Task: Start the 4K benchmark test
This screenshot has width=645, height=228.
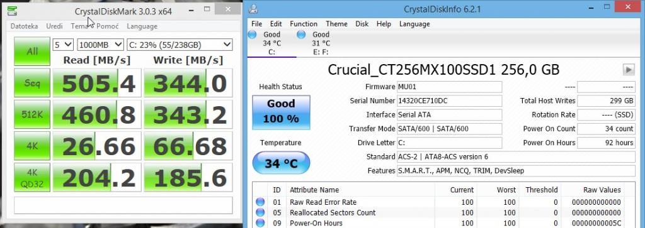Action: (32, 146)
